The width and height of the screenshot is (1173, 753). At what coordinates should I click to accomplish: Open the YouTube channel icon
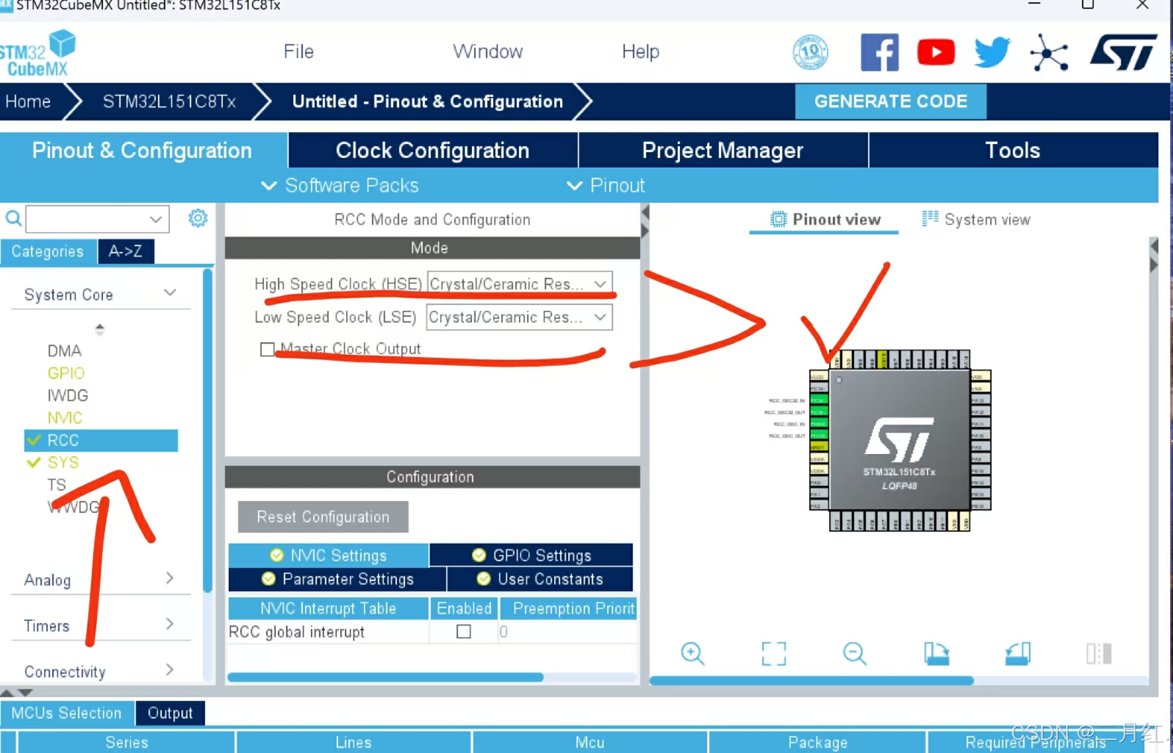tap(936, 52)
